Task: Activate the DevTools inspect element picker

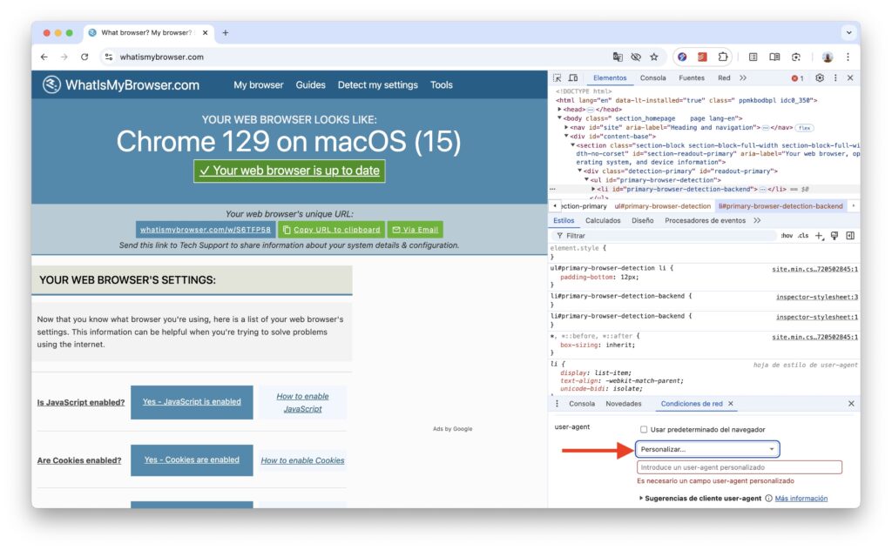Action: pos(557,77)
